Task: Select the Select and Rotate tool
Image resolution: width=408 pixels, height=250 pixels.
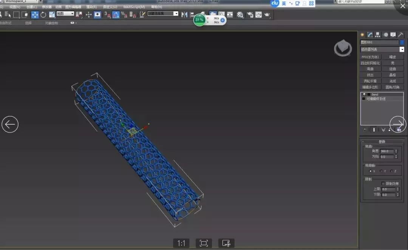Action: [43, 15]
